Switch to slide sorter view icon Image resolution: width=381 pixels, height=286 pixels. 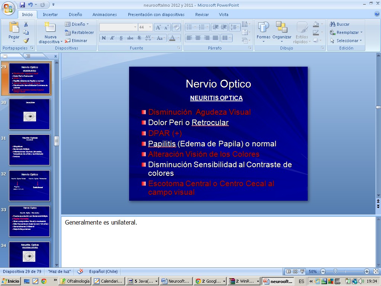click(x=295, y=271)
